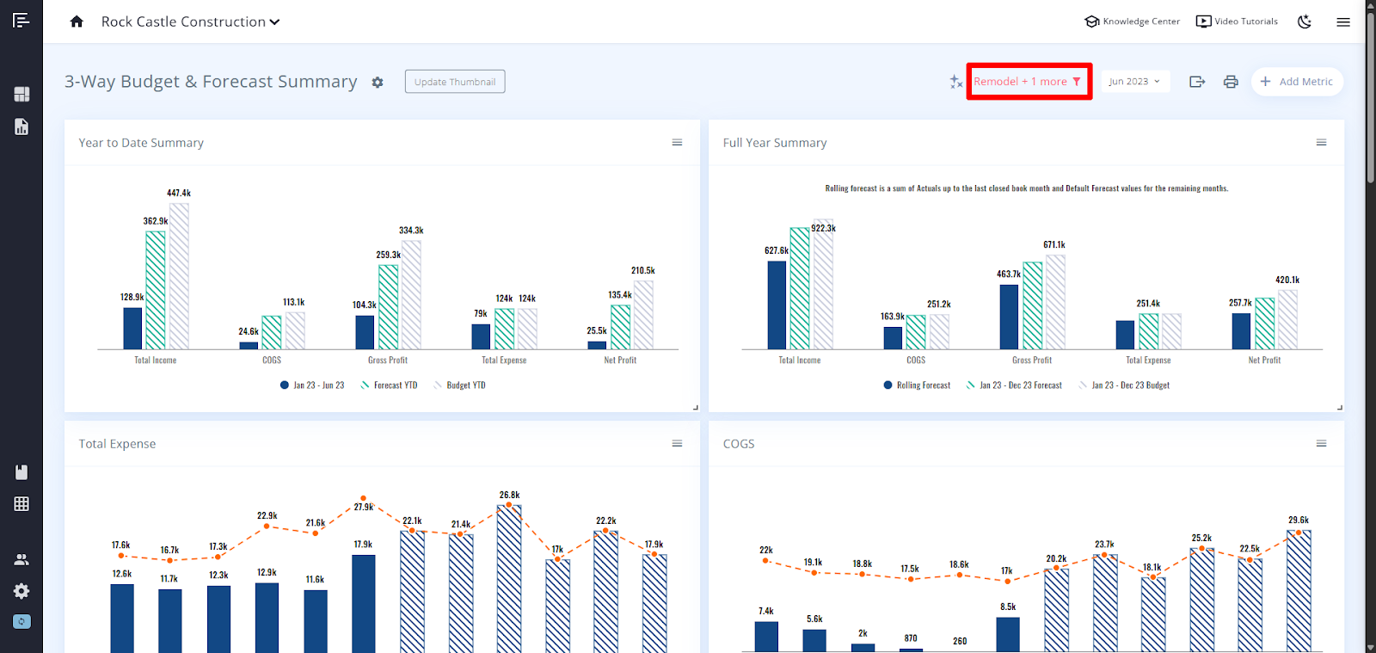
Task: Open the reports document icon in sidebar
Action: [21, 126]
